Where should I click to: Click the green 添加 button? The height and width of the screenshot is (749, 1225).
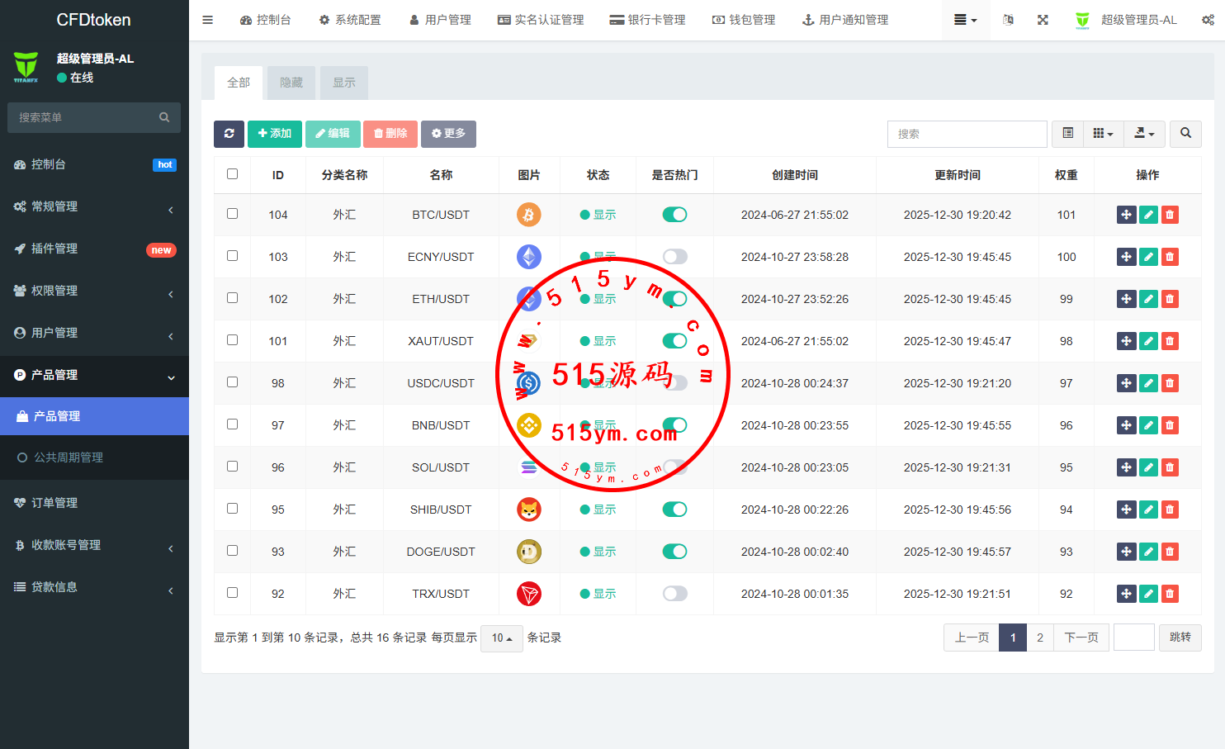coord(274,134)
